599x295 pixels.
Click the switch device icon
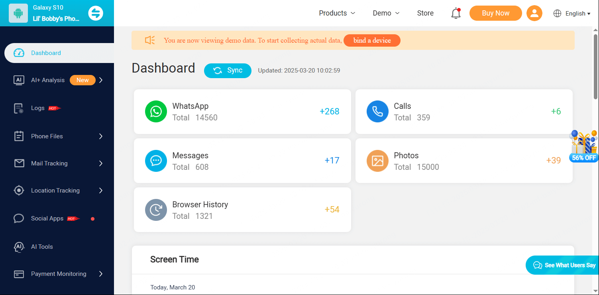click(x=96, y=13)
